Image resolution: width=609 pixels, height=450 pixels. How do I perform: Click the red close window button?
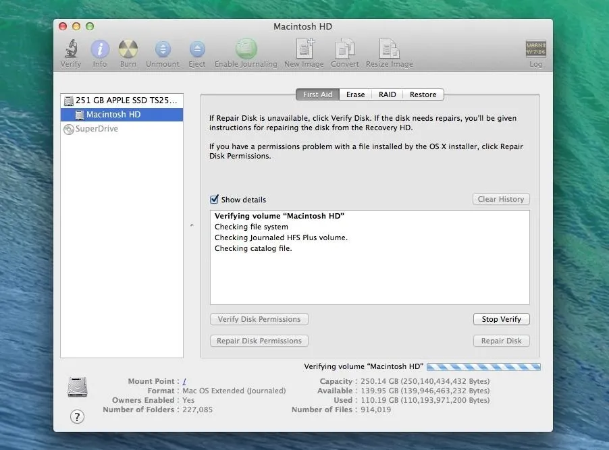pyautogui.click(x=63, y=26)
